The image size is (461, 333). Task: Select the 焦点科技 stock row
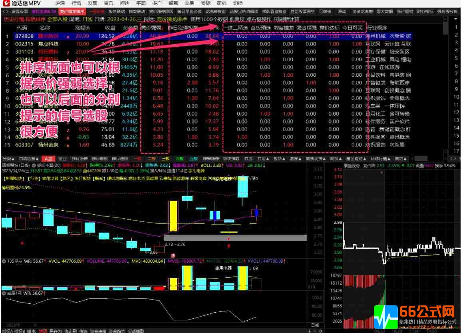click(48, 44)
